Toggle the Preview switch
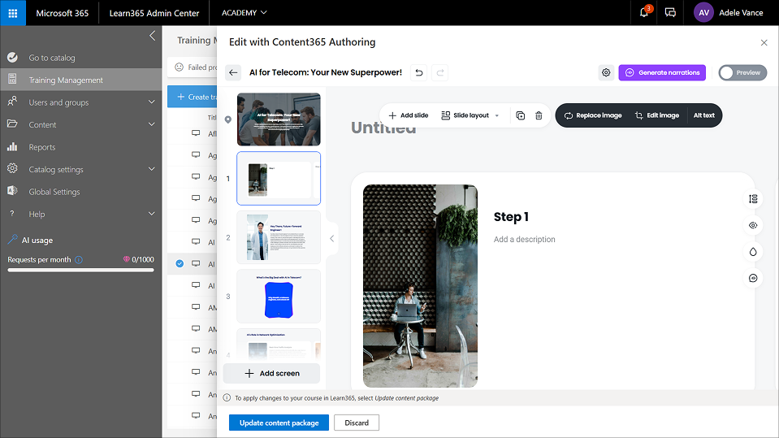 742,72
